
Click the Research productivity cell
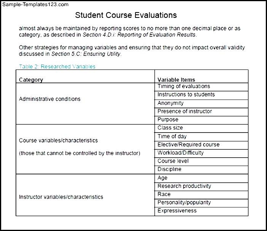(x=184, y=186)
